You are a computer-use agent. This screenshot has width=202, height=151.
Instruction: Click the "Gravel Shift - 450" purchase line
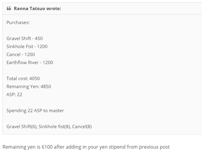click(25, 39)
